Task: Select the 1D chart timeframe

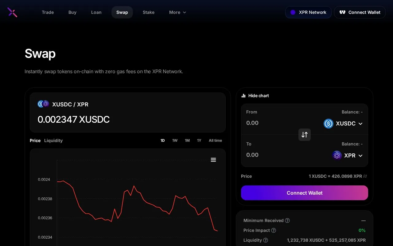Action: 163,141
